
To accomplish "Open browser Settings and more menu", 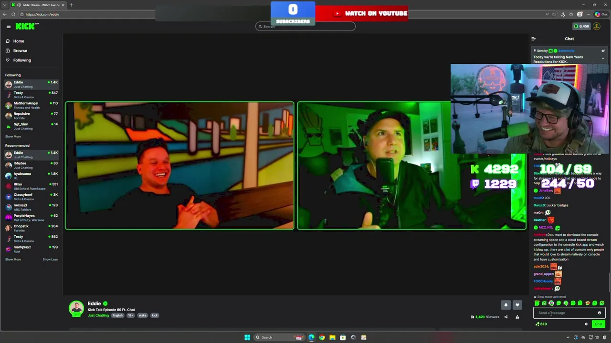I will point(588,14).
